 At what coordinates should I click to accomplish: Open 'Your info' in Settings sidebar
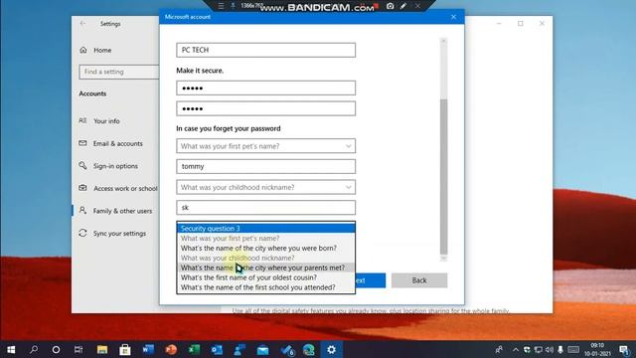[x=106, y=121]
